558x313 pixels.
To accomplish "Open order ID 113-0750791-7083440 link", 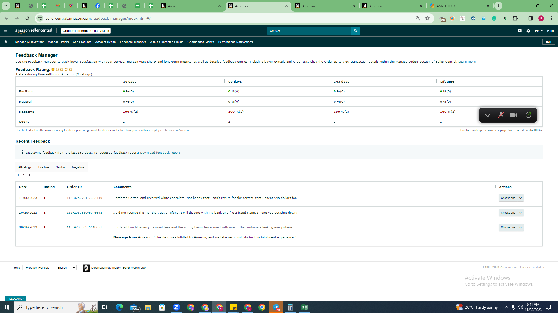I will [85, 198].
